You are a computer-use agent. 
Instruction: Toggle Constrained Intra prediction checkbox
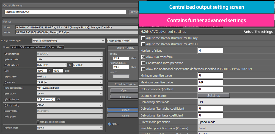click(x=143, y=63)
